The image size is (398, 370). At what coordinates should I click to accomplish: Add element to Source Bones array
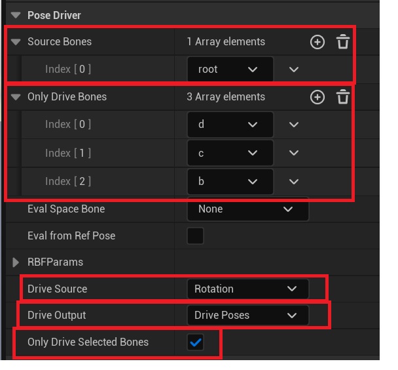[x=317, y=42]
